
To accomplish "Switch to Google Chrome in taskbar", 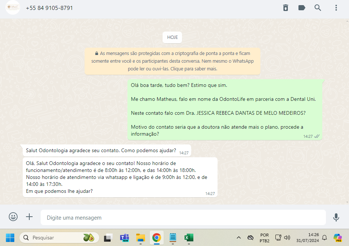I will (x=157, y=238).
